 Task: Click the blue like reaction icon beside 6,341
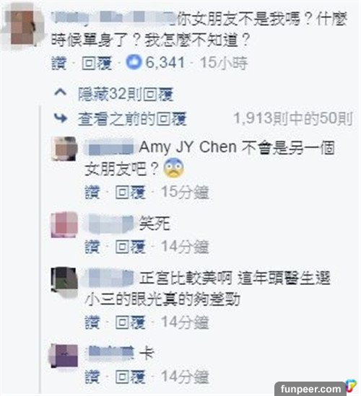[134, 62]
